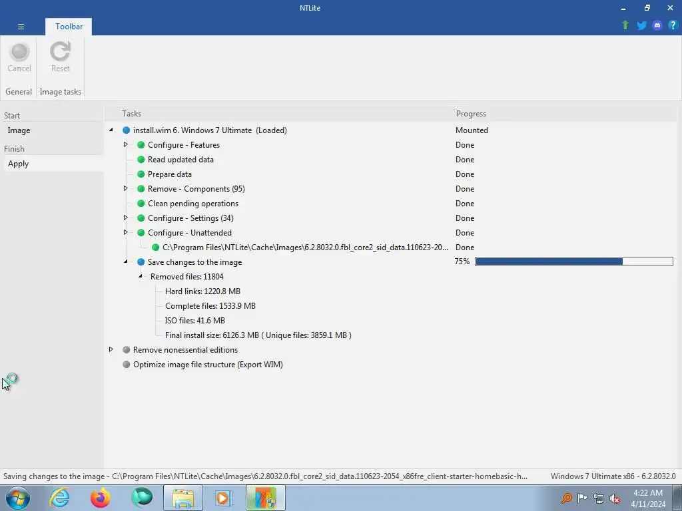Click green dot beside Configure - Unattended
This screenshot has height=511, width=682.
(141, 232)
